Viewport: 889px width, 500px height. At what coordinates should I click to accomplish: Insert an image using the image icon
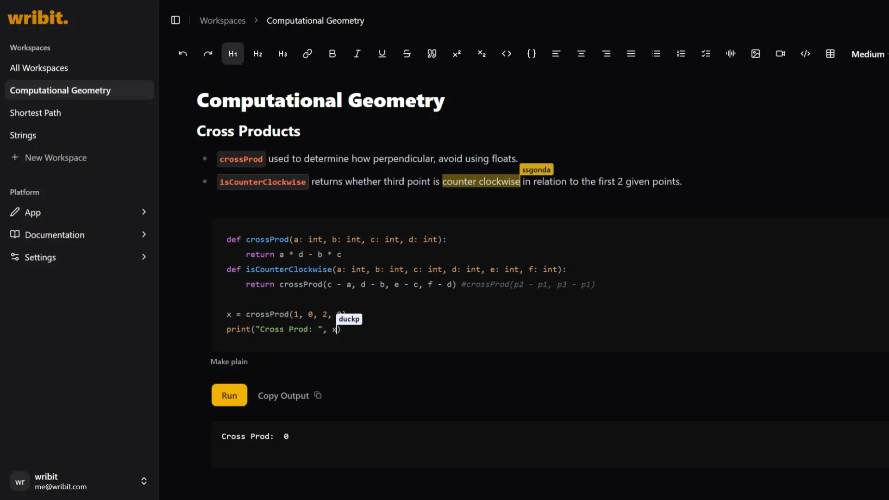tap(756, 54)
